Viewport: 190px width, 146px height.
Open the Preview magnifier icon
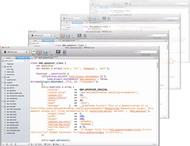click(x=45, y=52)
